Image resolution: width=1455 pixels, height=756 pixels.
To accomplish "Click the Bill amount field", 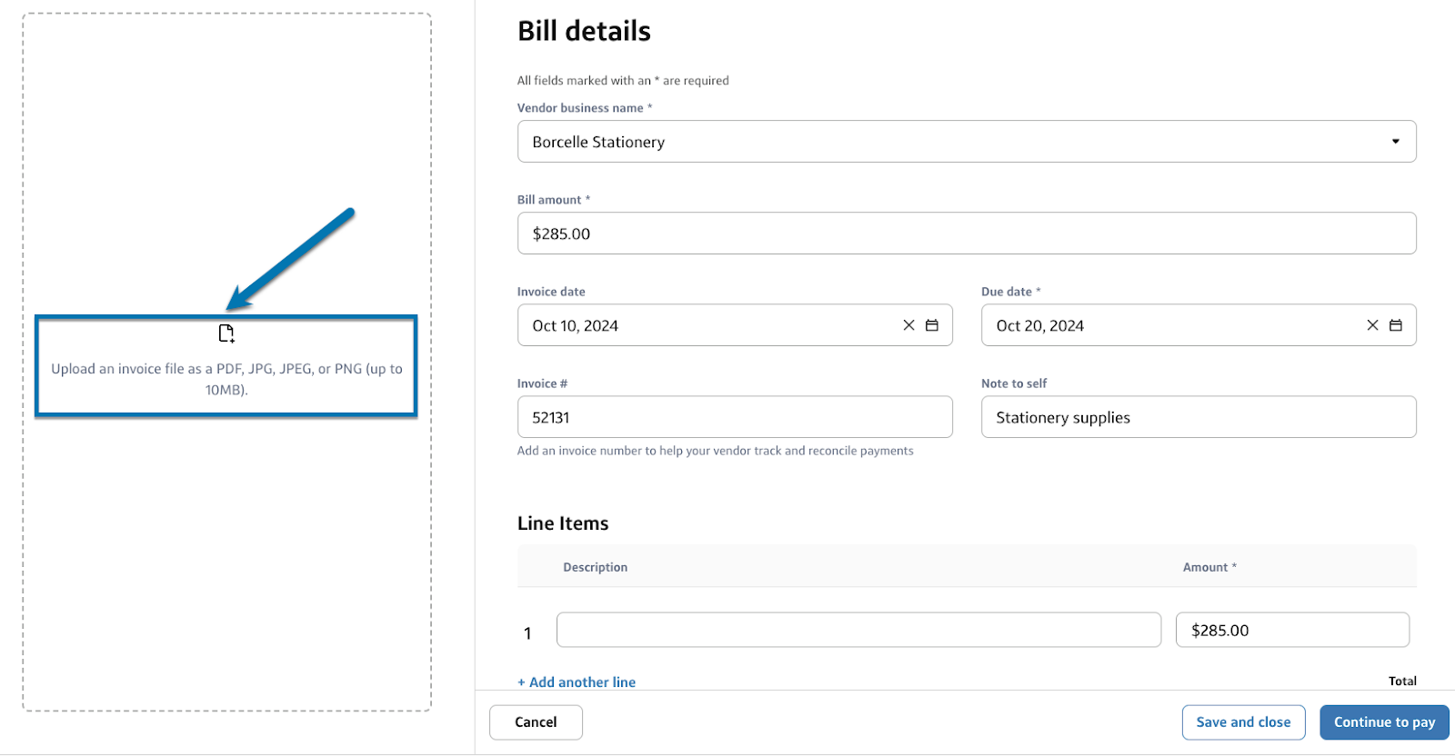I will click(966, 234).
